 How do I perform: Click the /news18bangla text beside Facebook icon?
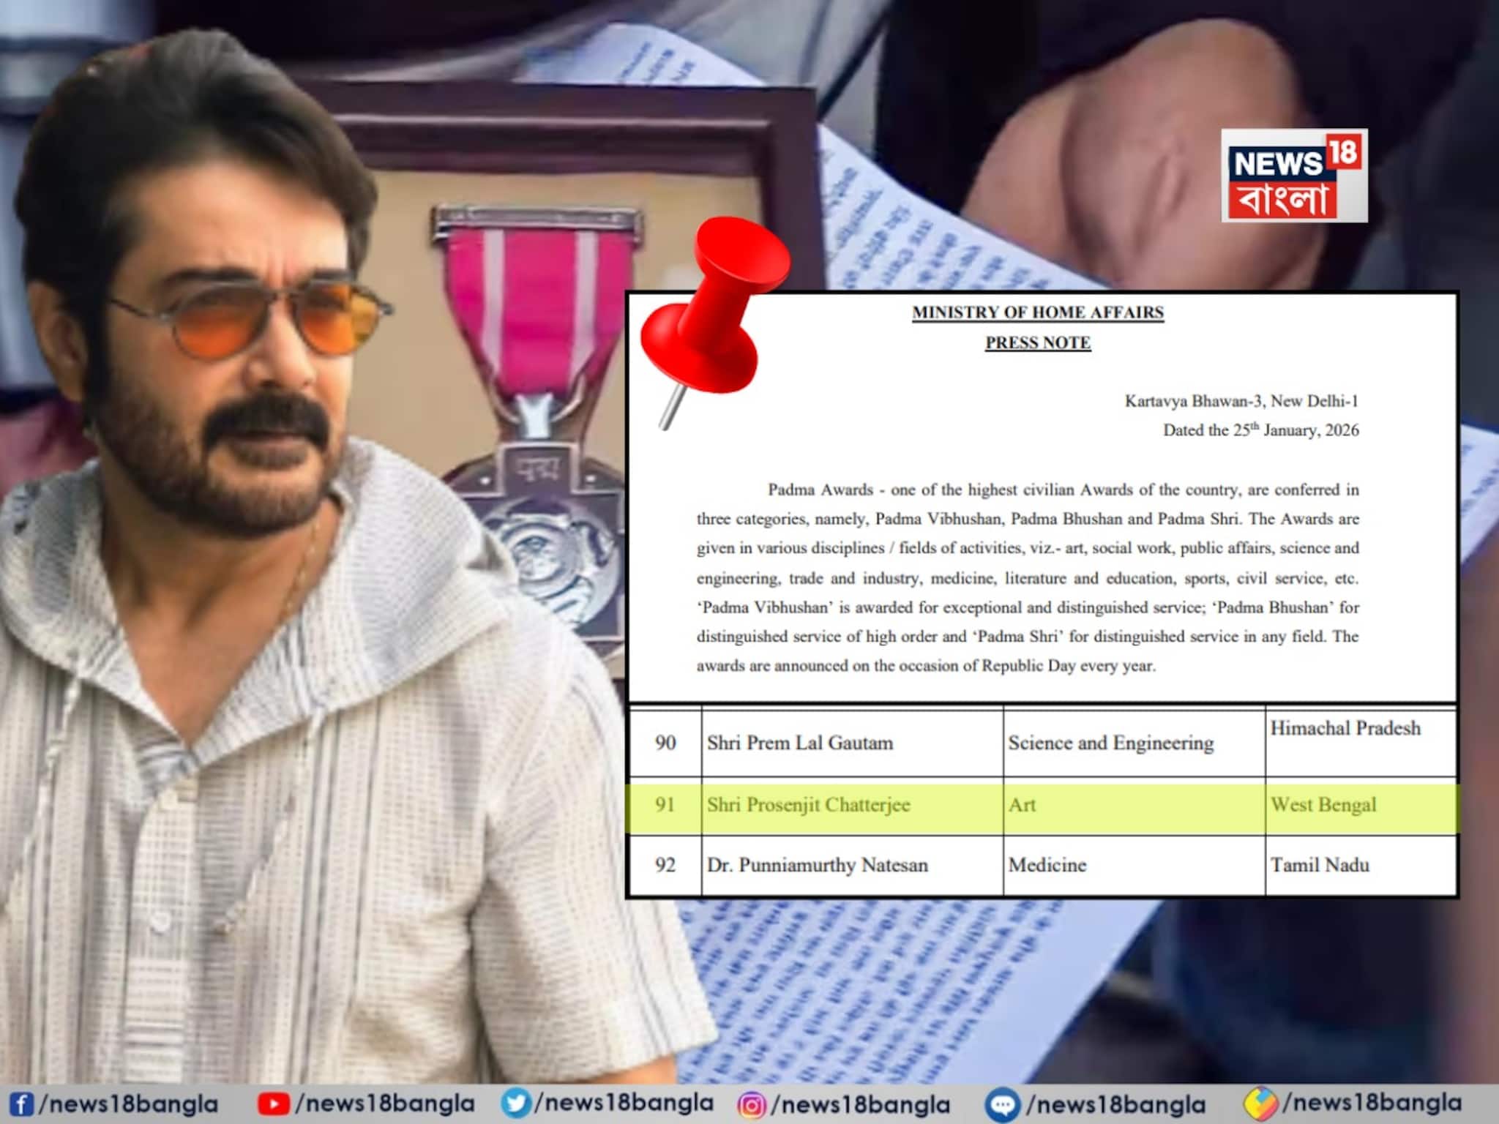click(129, 1104)
